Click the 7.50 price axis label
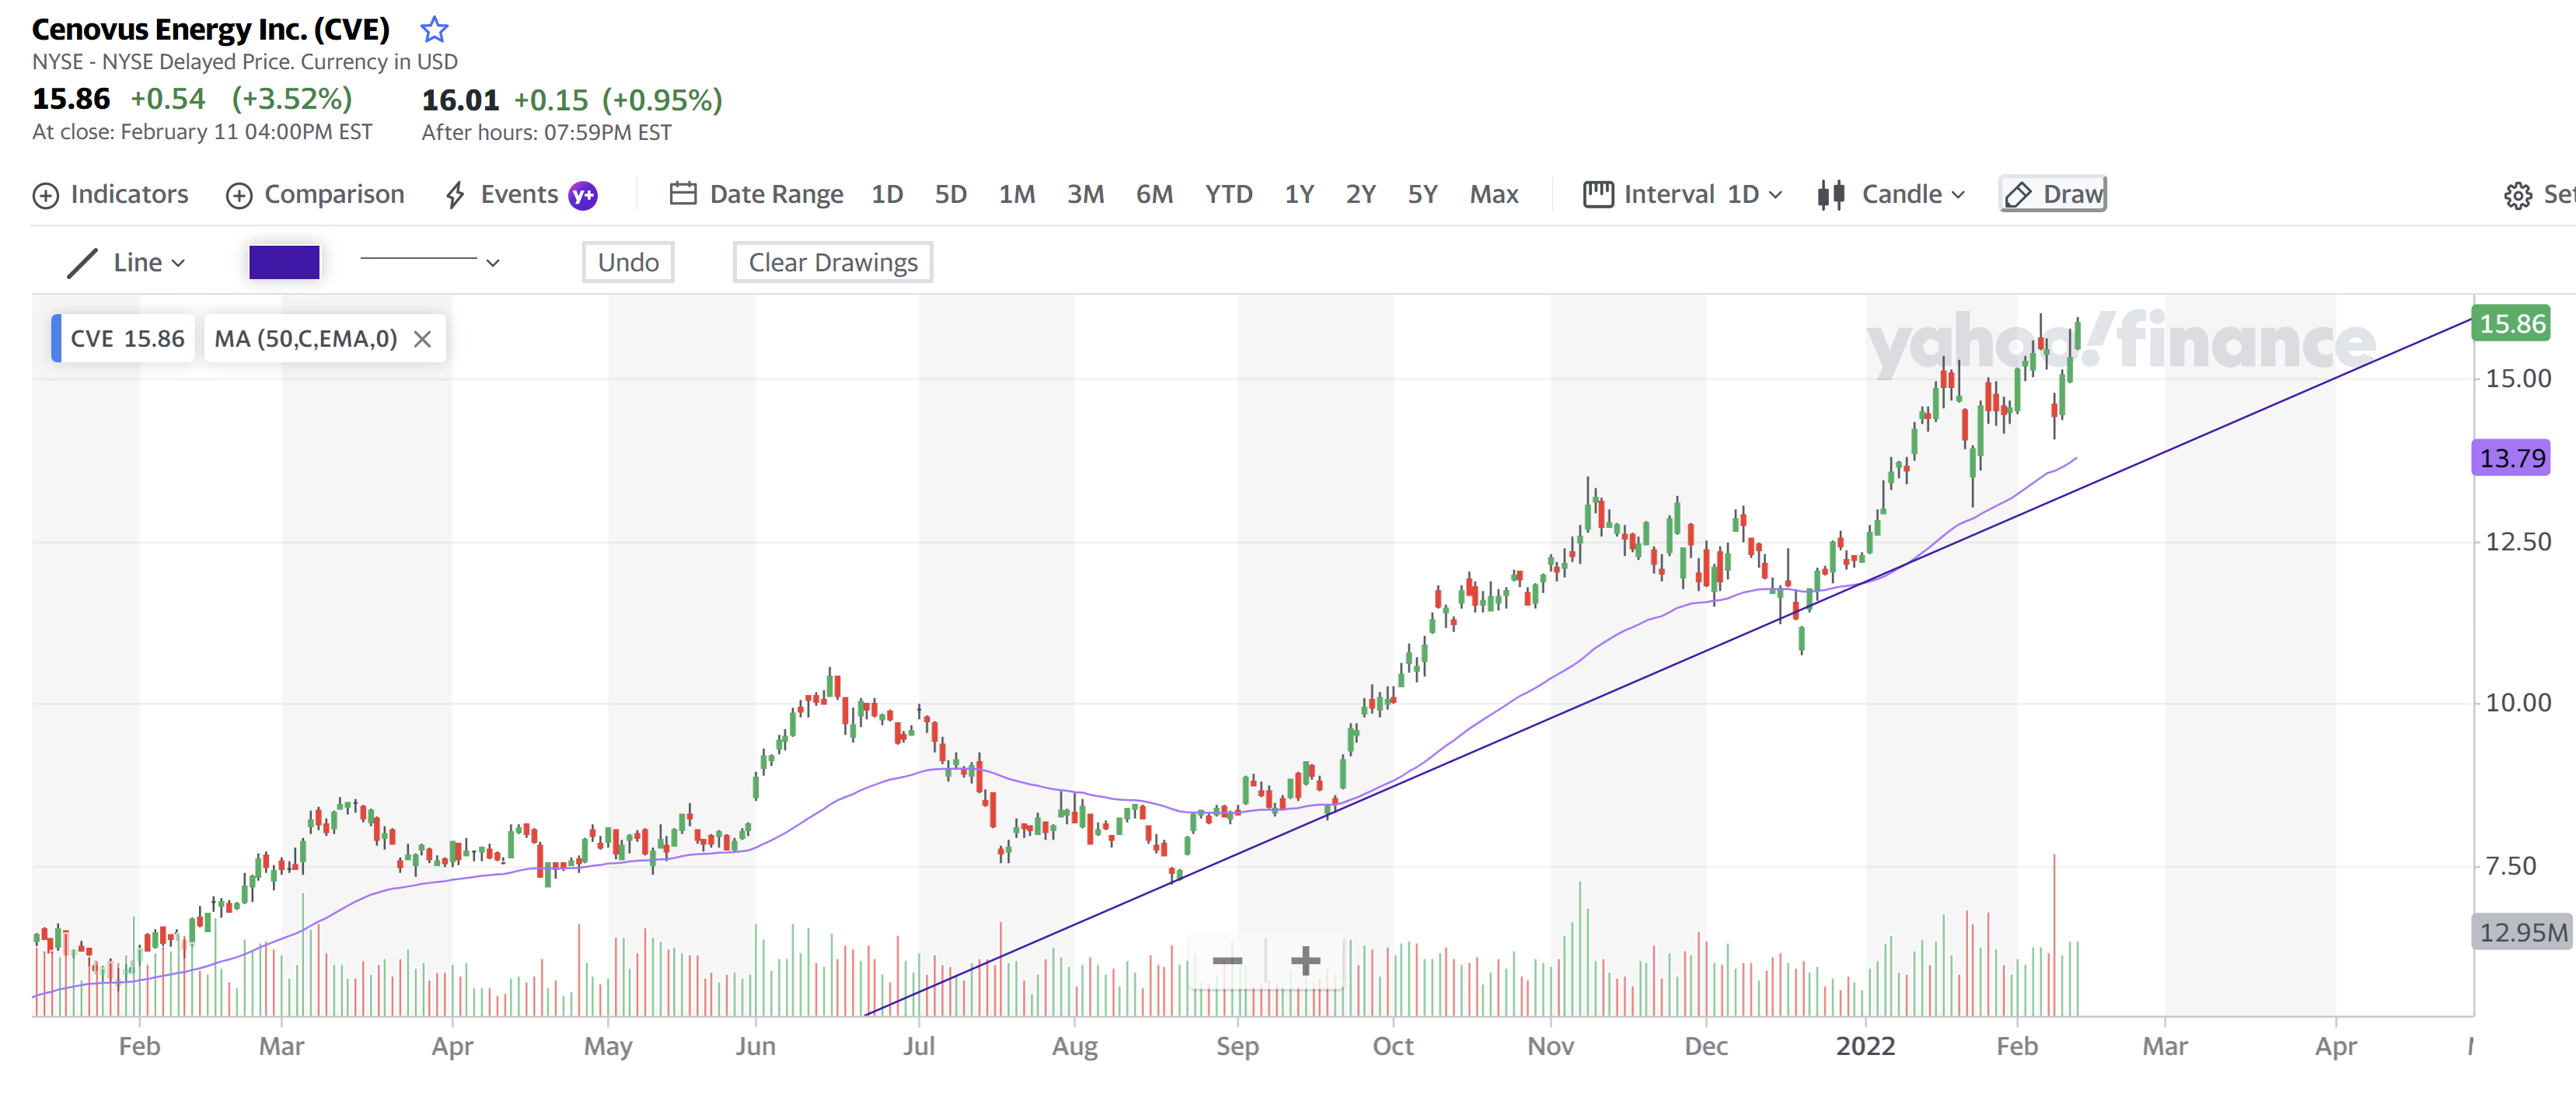The image size is (2576, 1111). point(2510,866)
